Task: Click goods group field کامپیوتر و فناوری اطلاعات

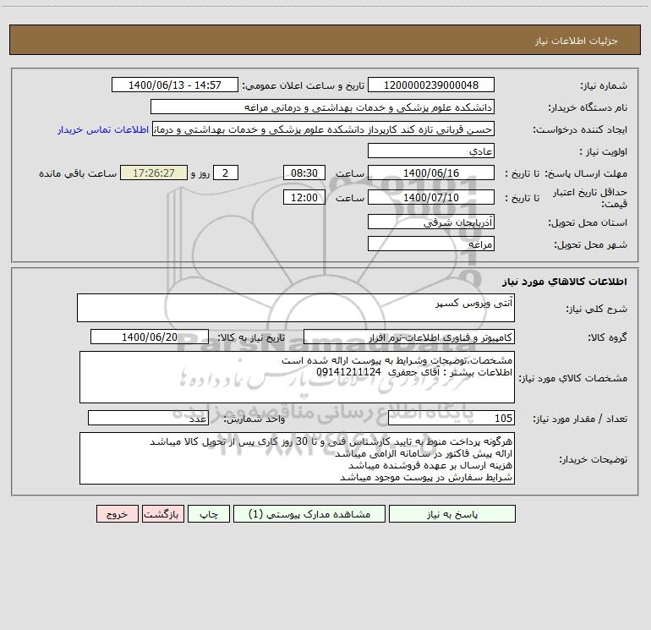Action: 409,337
